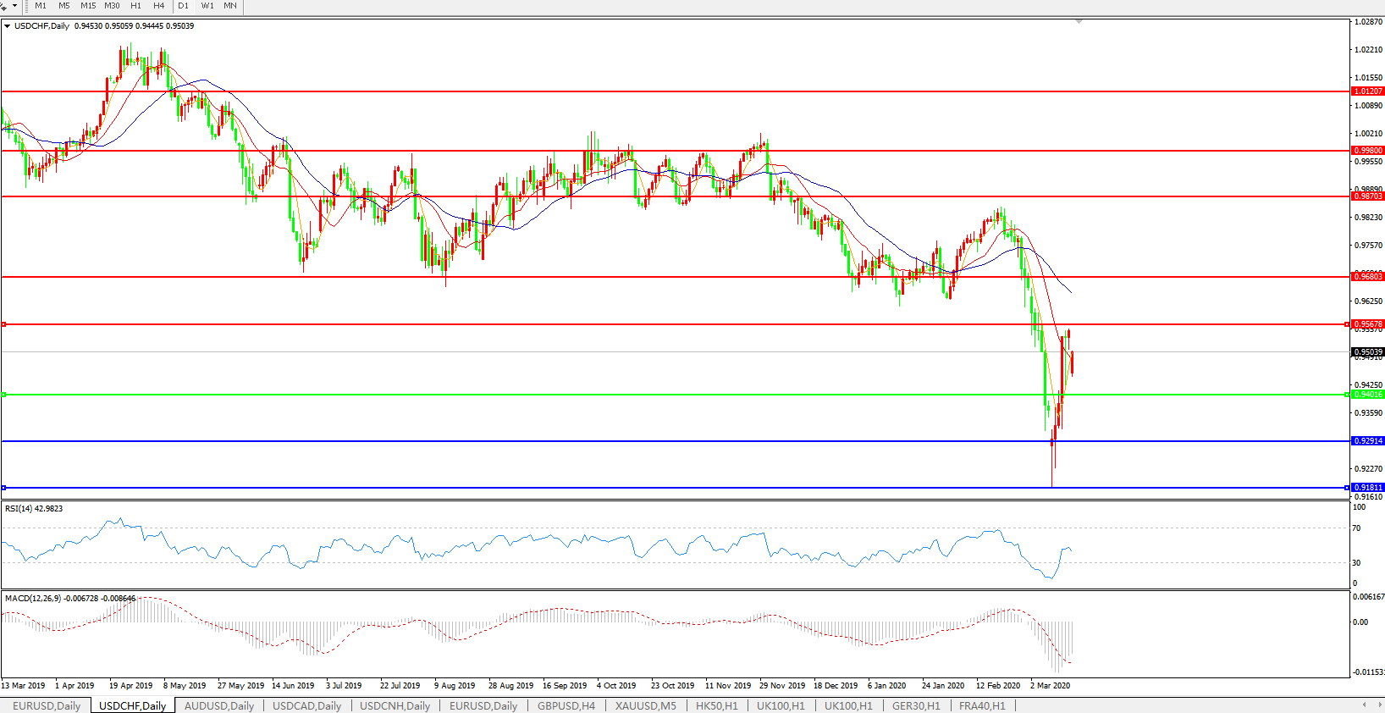Open the toolbar dropdown arrow left of M1
This screenshot has height=713, width=1385.
point(14,6)
